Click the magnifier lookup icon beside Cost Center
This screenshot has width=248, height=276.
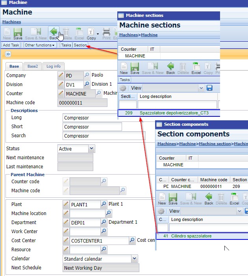tap(132, 241)
